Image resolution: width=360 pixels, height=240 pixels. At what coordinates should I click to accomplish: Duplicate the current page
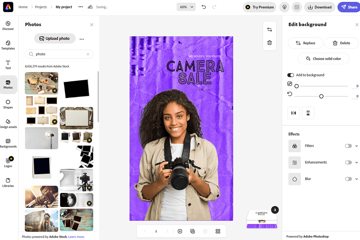193,231
